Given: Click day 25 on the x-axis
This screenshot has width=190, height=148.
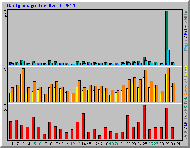Looking at the screenshot, I should 145,144.
